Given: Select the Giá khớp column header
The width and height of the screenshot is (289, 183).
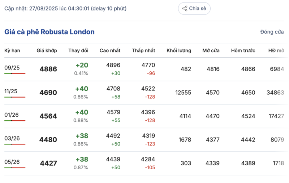Looking at the screenshot, I should [47, 50].
